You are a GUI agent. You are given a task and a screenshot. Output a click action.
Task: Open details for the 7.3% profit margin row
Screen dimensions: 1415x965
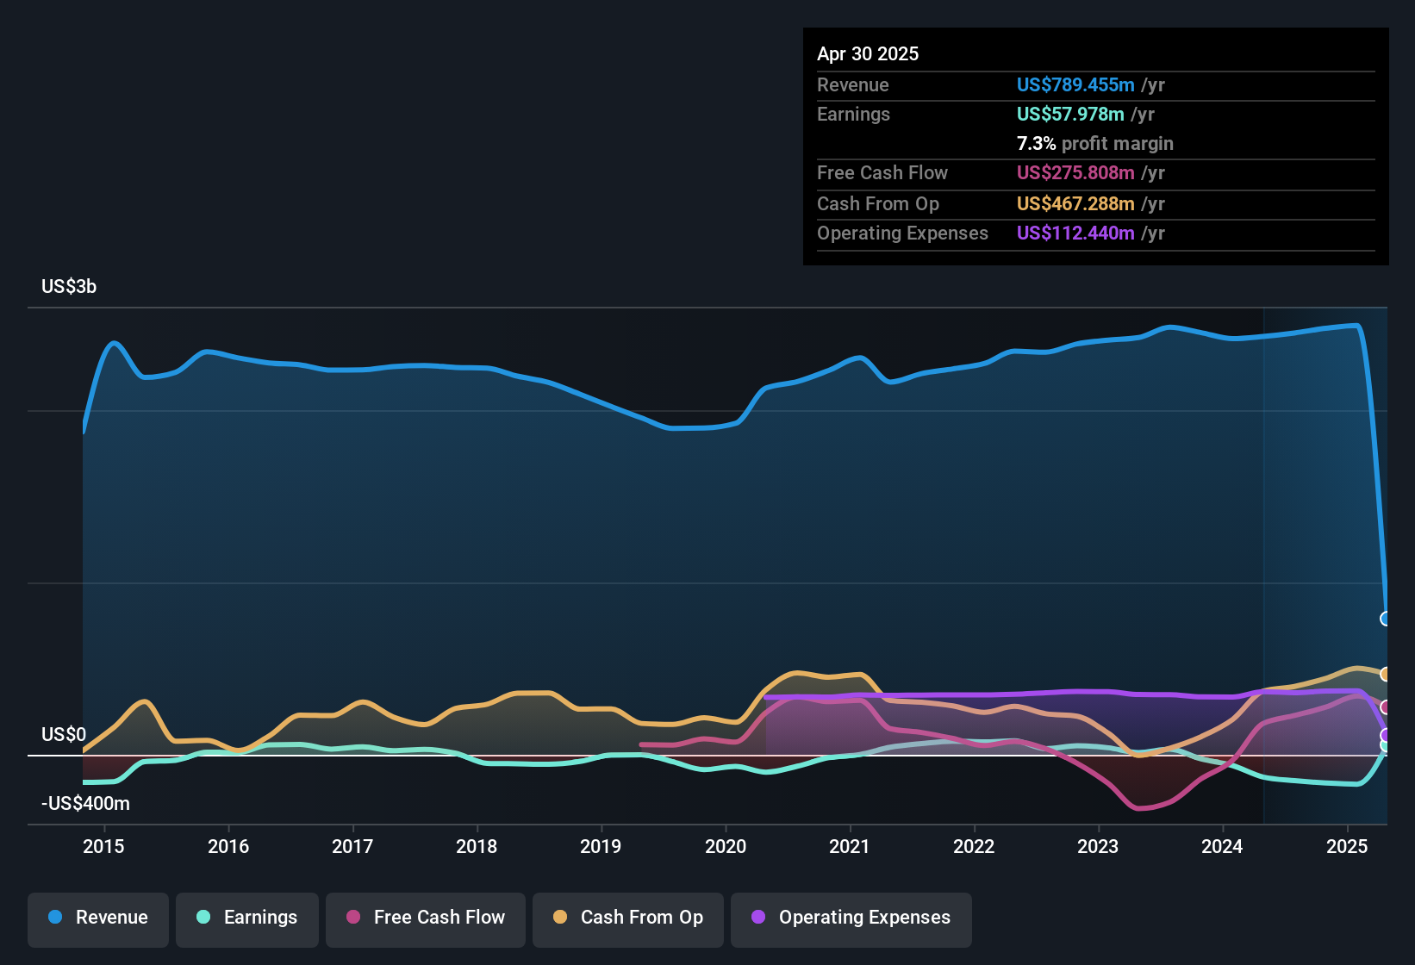[x=1094, y=144]
